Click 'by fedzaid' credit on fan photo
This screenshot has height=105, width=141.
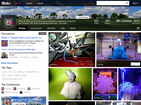coord(53,64)
